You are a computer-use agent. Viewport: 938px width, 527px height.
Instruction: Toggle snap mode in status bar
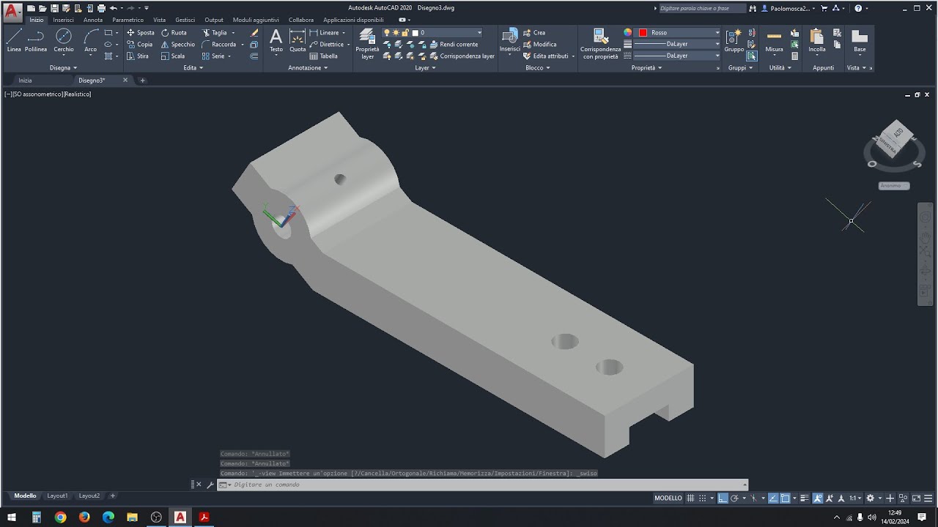[x=703, y=498]
